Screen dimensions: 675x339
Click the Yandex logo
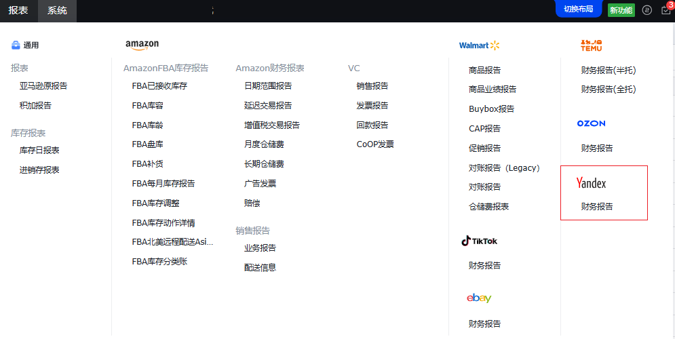point(591,183)
